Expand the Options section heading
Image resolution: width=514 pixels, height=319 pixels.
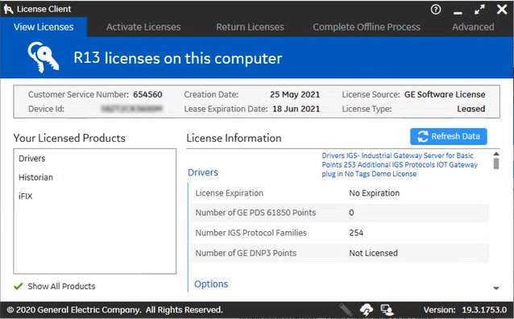[211, 284]
